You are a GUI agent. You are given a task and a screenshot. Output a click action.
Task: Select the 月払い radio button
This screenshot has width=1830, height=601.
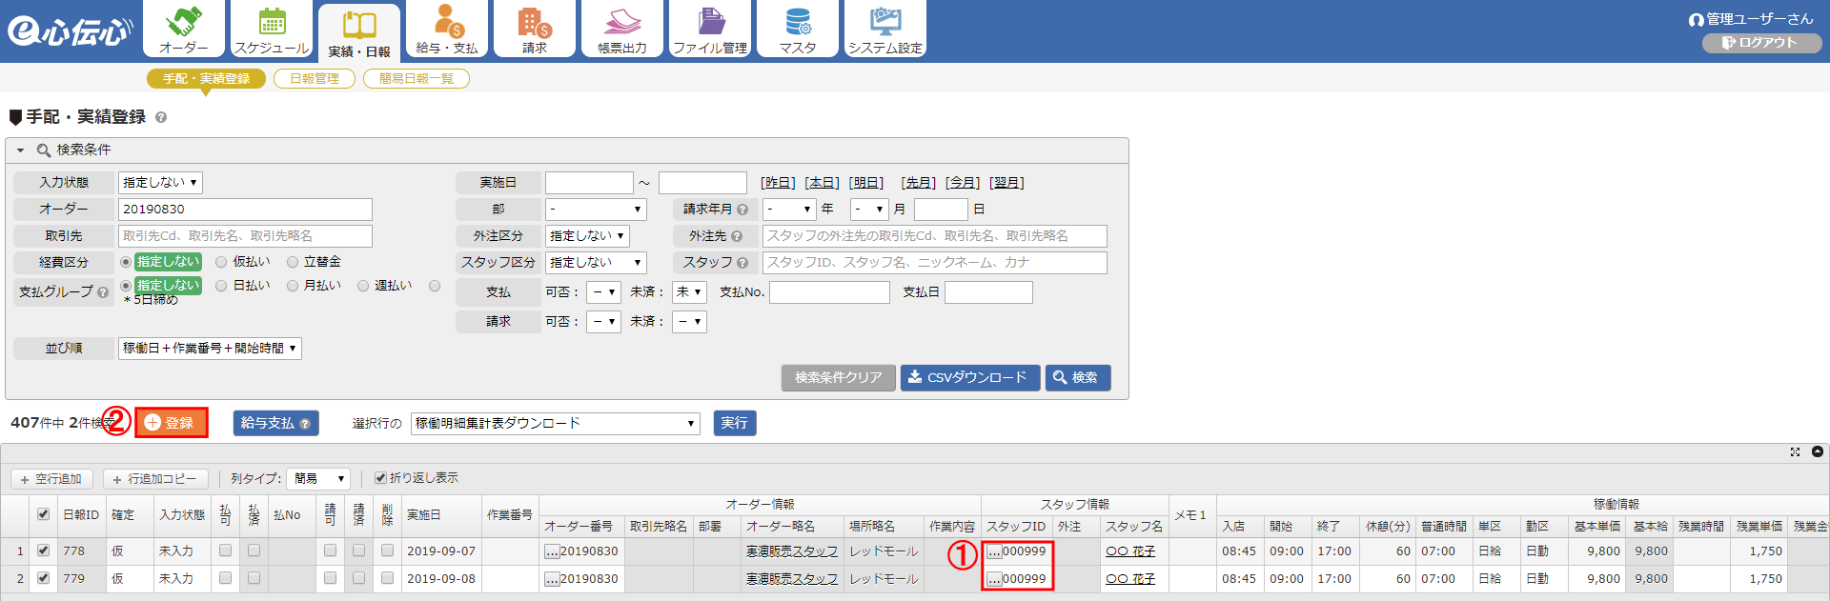tap(293, 286)
